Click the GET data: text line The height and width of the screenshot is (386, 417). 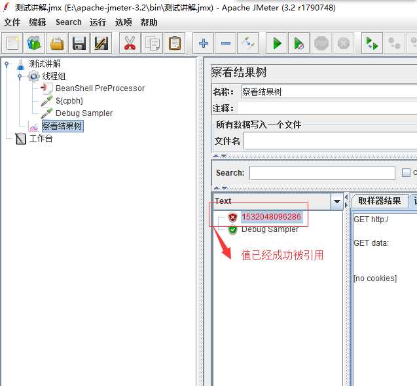click(x=371, y=243)
